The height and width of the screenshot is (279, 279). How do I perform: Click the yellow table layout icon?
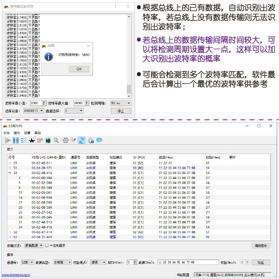[40, 141]
